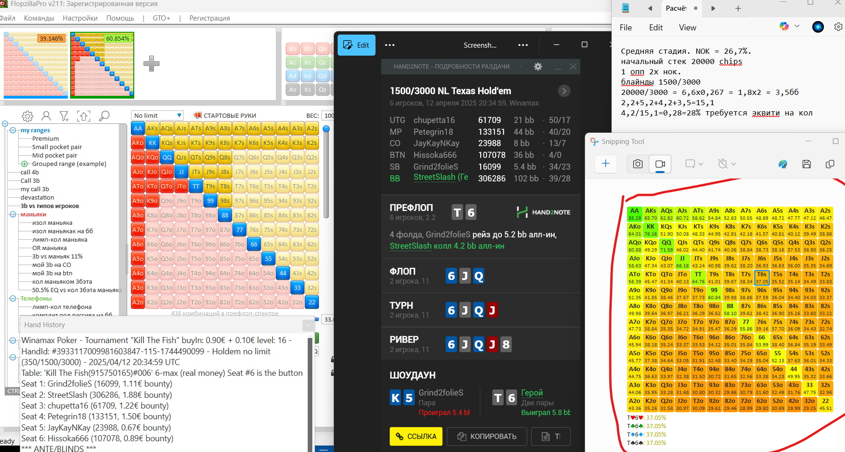Go to the next Notepad tab arrow
This screenshot has width=845, height=452.
click(x=713, y=8)
